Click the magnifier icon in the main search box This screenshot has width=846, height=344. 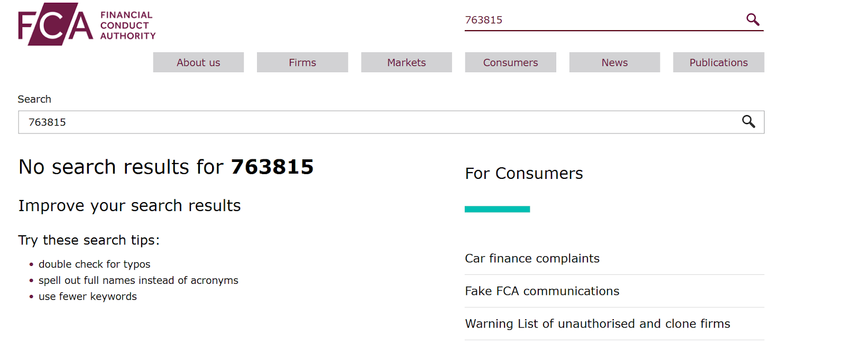[748, 122]
